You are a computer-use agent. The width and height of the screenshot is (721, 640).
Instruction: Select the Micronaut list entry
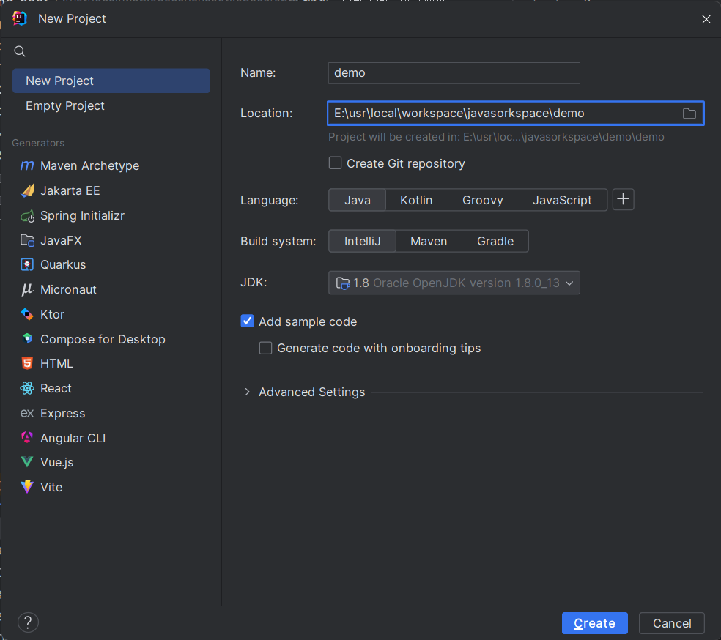click(x=111, y=289)
